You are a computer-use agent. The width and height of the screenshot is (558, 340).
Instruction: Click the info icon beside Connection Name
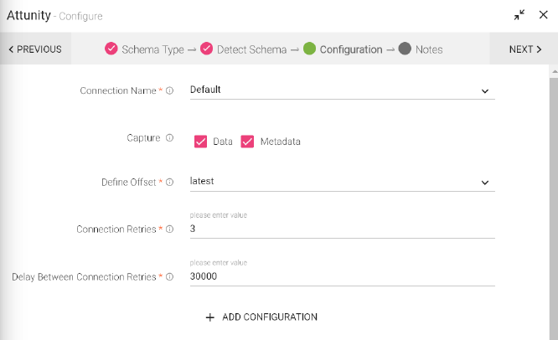(170, 90)
